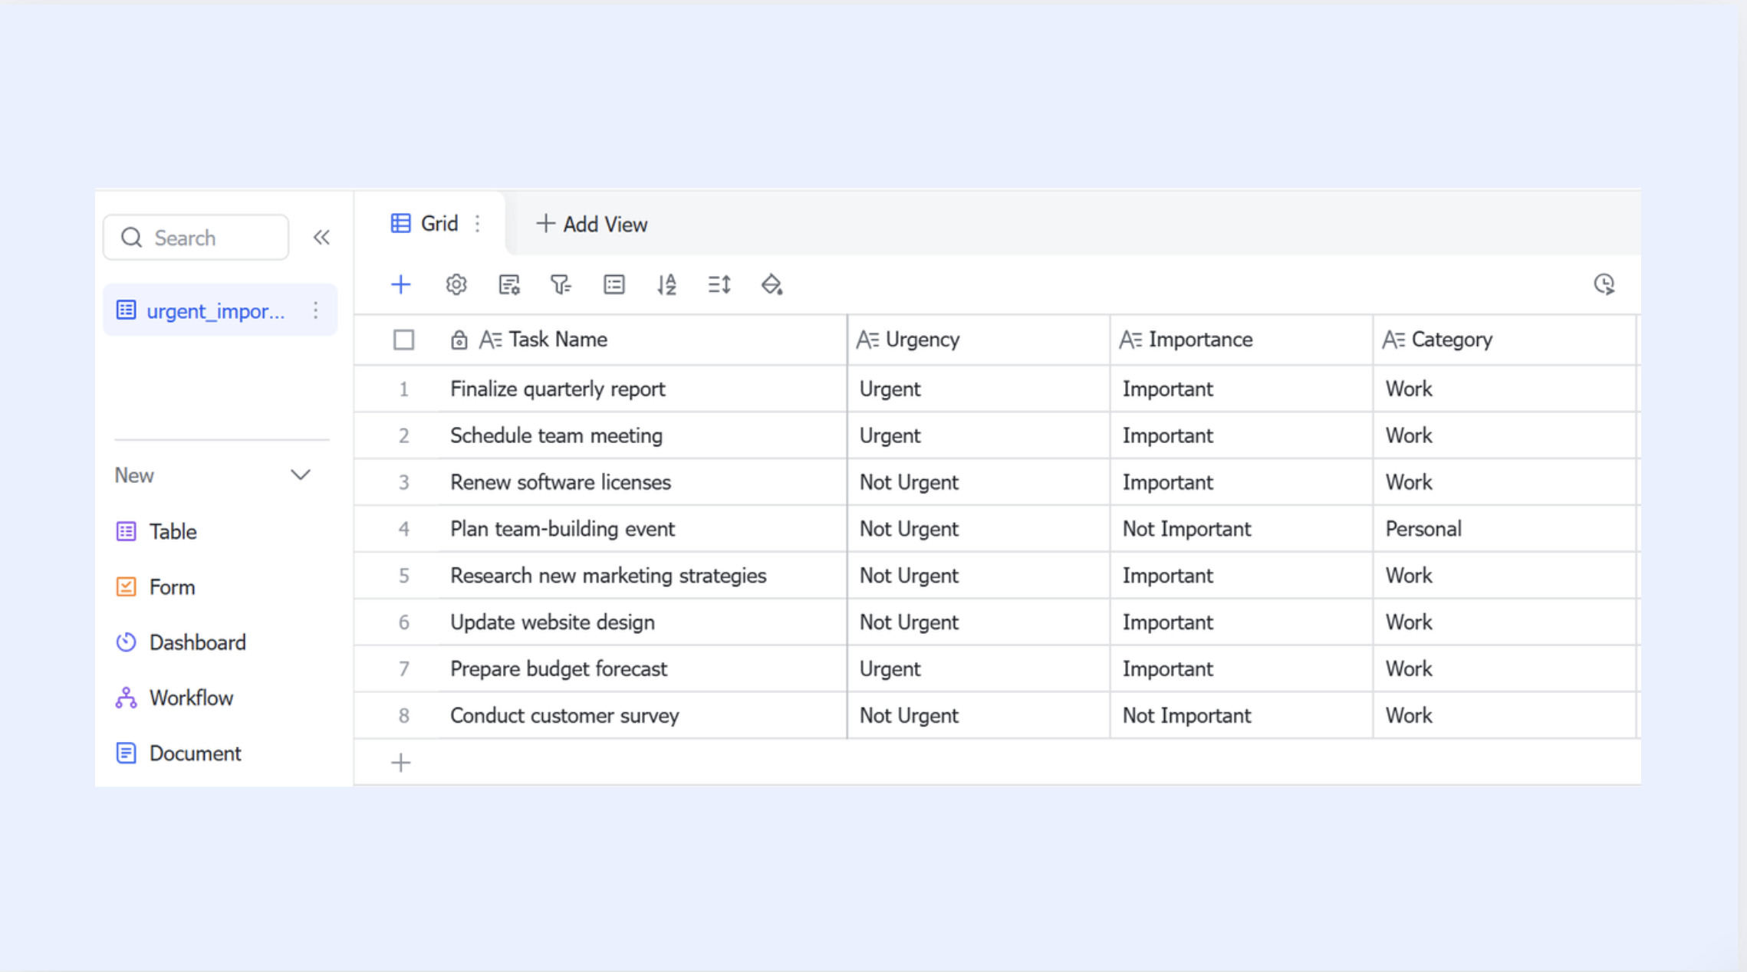Create a new Form

click(156, 586)
